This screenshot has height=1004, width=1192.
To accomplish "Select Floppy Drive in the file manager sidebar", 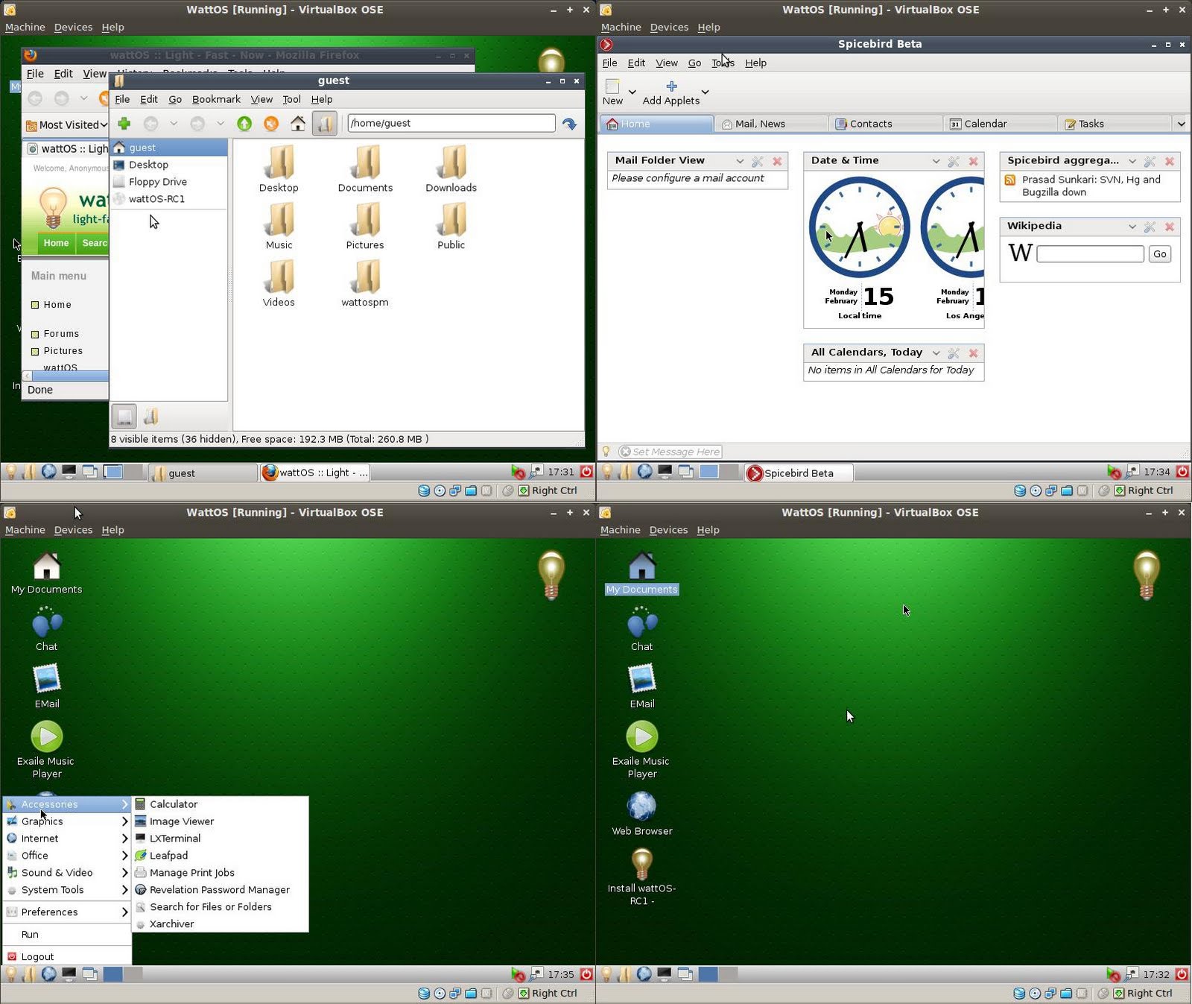I will (169, 182).
